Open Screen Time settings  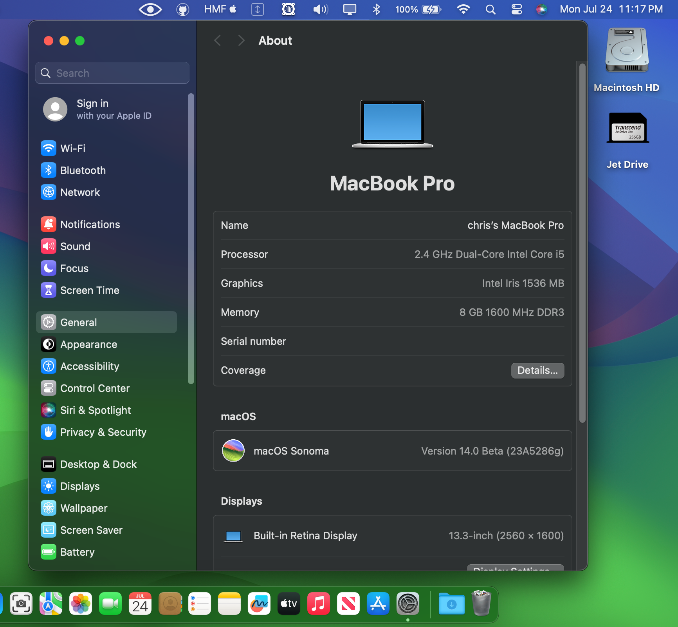pos(106,290)
